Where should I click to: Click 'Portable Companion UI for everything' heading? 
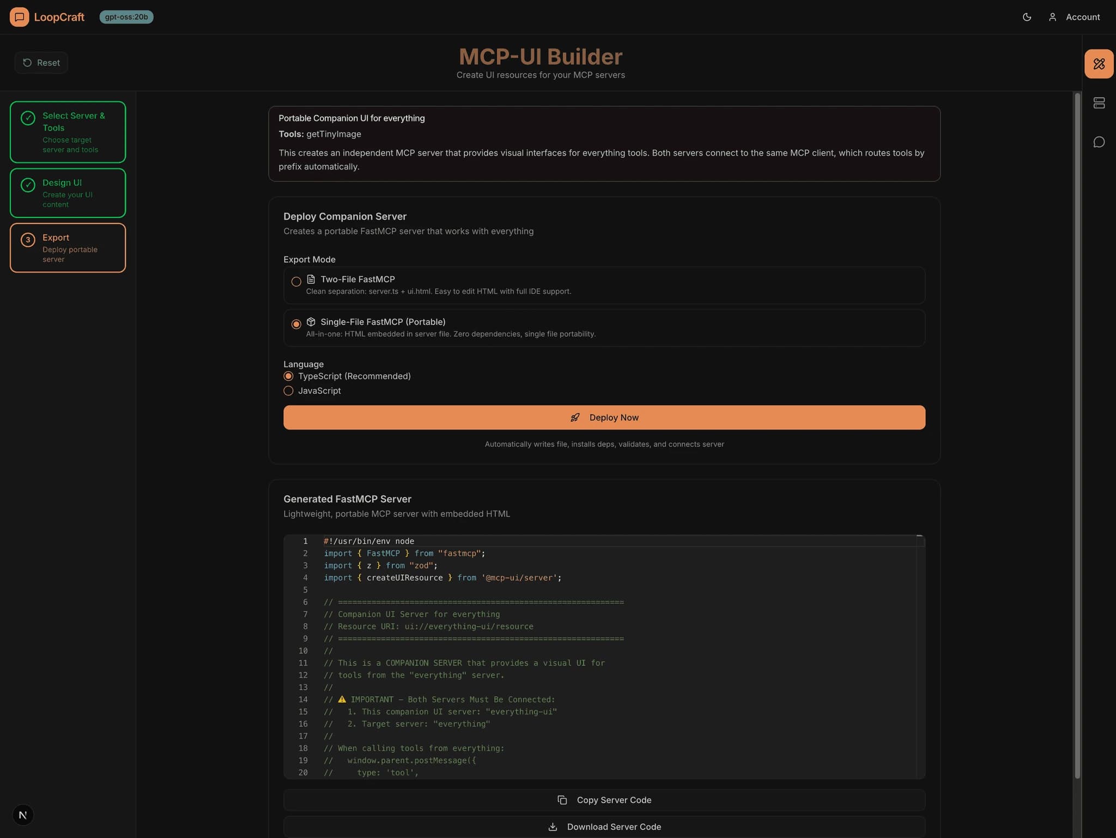(351, 118)
